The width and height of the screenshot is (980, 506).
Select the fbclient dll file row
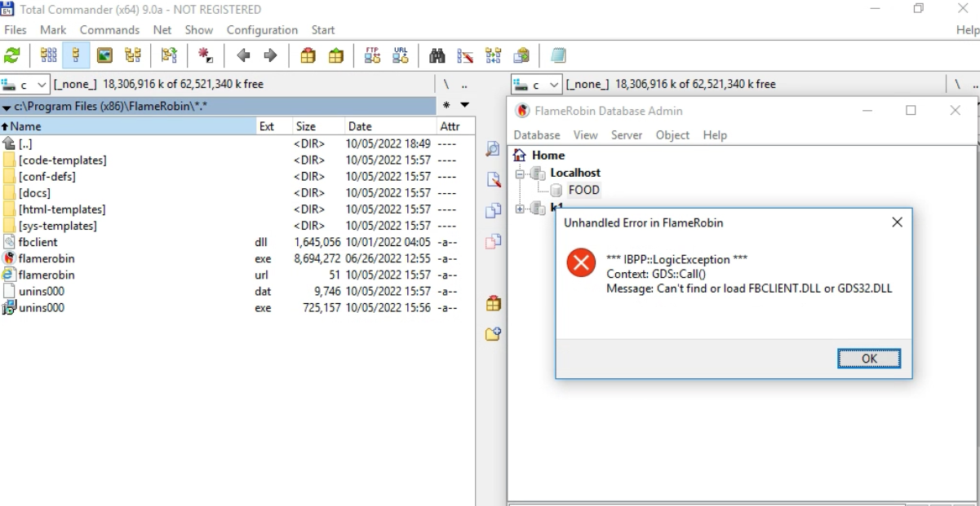point(237,242)
